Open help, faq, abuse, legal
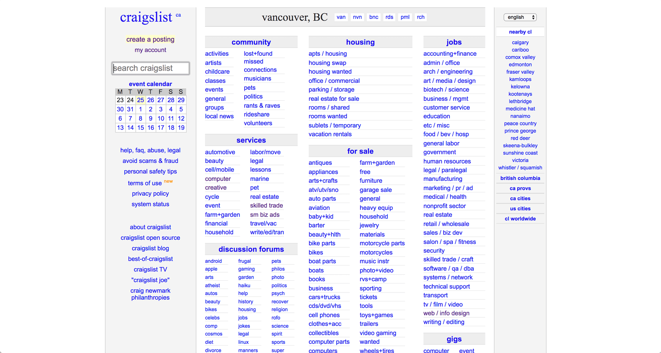Screen dimensions: 661x353 pos(150,151)
